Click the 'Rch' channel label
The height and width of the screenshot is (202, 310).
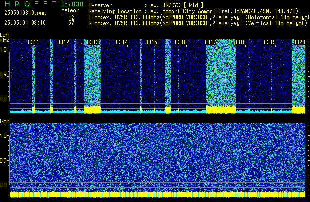tap(5, 121)
